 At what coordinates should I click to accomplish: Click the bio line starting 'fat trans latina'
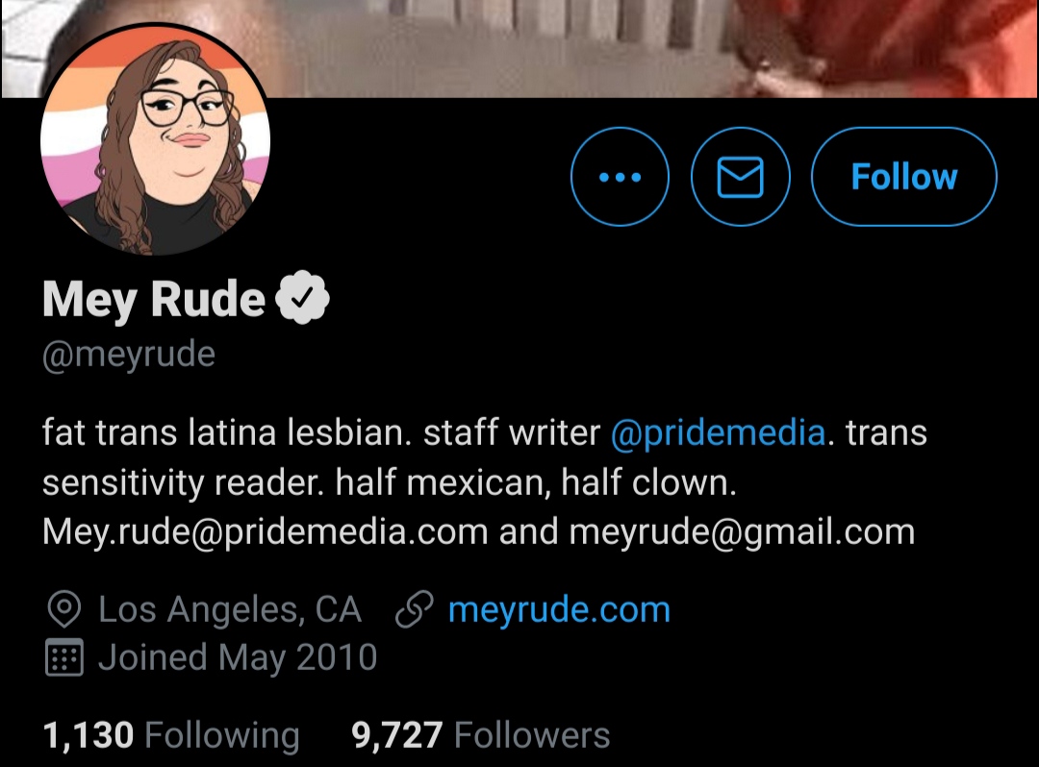click(484, 433)
